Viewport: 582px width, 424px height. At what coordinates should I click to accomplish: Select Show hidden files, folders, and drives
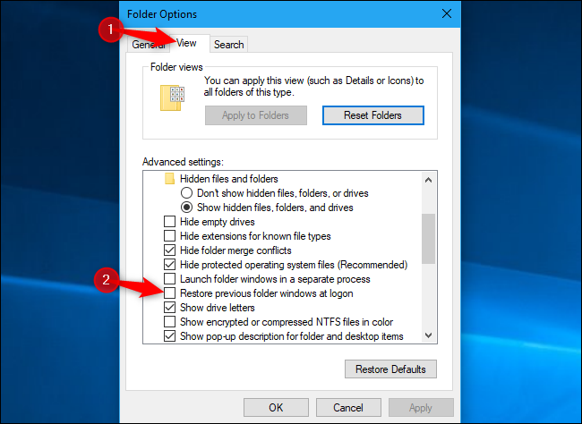coord(186,208)
